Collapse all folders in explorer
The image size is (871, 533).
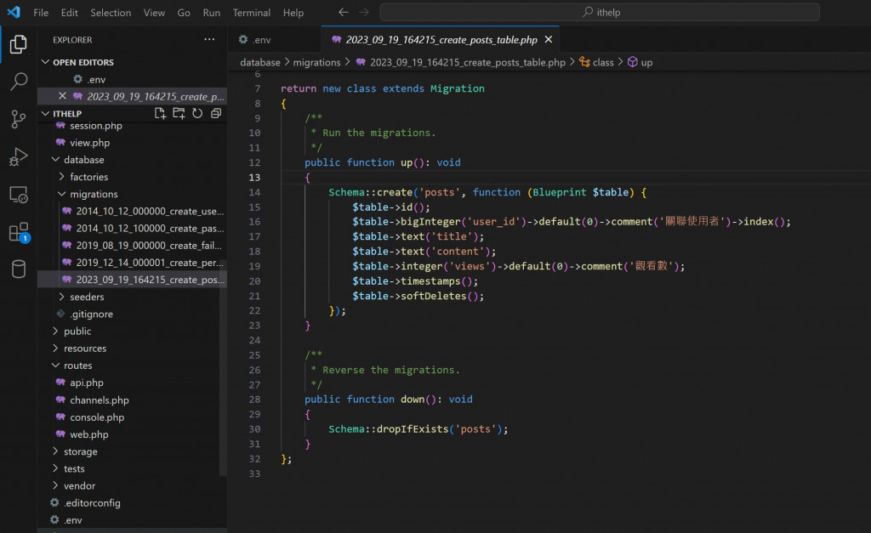point(216,113)
